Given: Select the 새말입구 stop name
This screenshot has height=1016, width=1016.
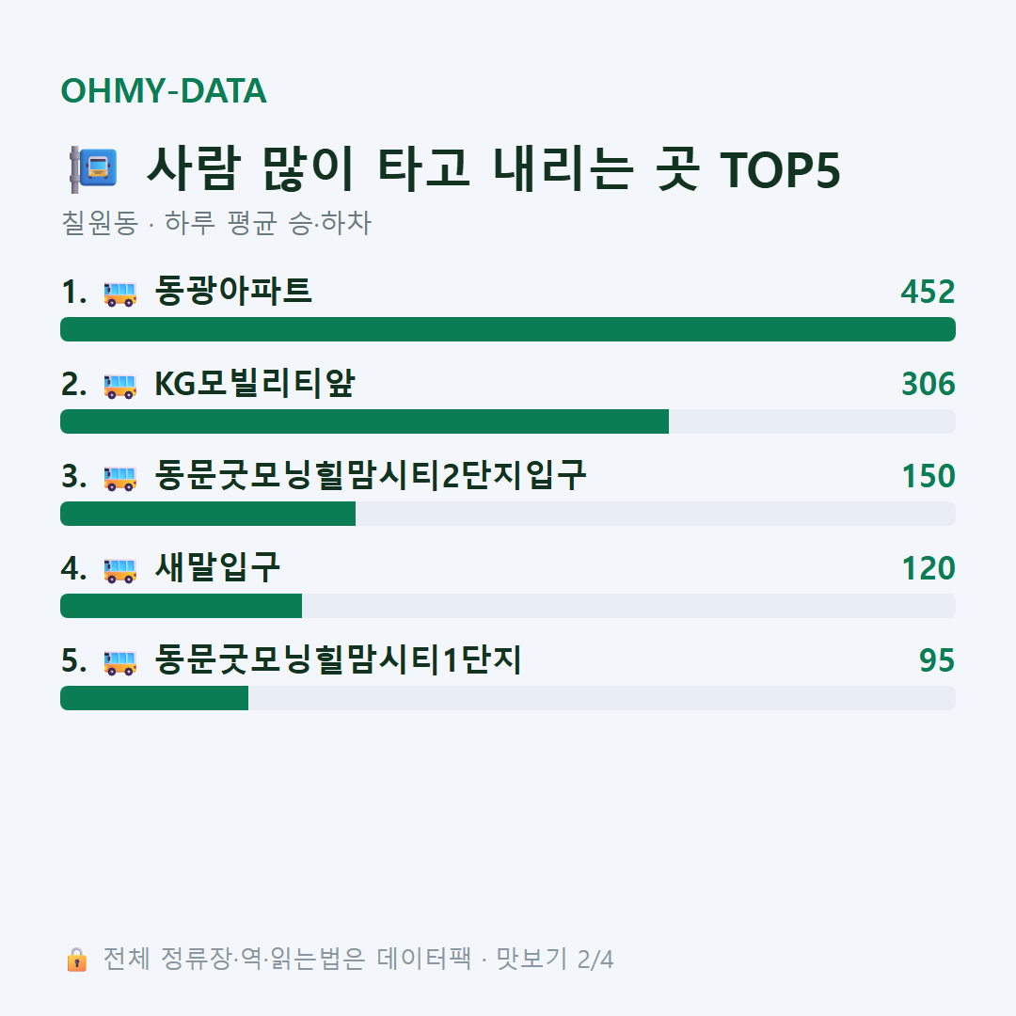Looking at the screenshot, I should click(x=217, y=567).
